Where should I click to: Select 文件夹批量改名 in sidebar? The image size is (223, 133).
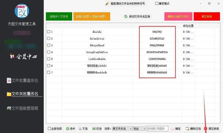pos(23,94)
